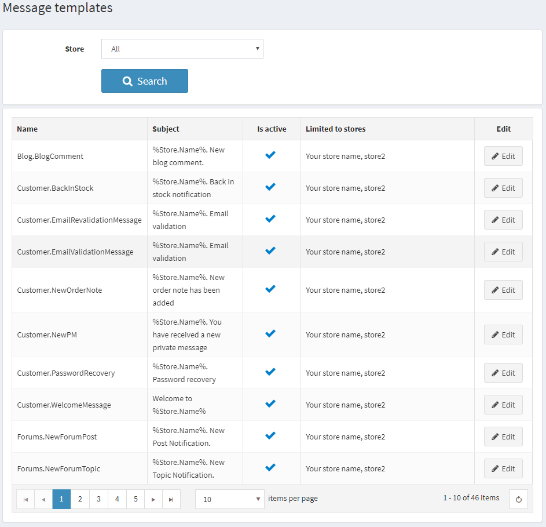The image size is (546, 527).
Task: Edit the Forums.NewForumPost template
Action: [503, 437]
